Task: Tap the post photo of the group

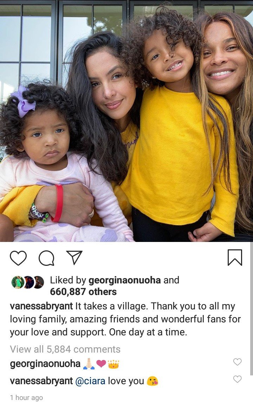Action: coord(126,121)
